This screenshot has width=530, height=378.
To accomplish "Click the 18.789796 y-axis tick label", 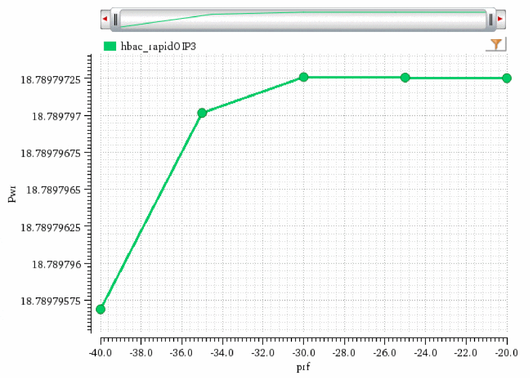I will (57, 264).
